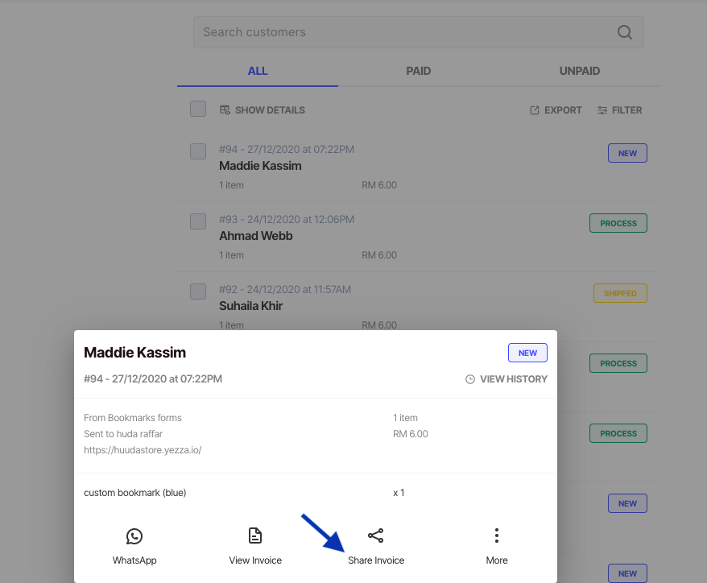Click "From Bookmarks forms" text
The width and height of the screenshot is (707, 583).
coord(133,418)
